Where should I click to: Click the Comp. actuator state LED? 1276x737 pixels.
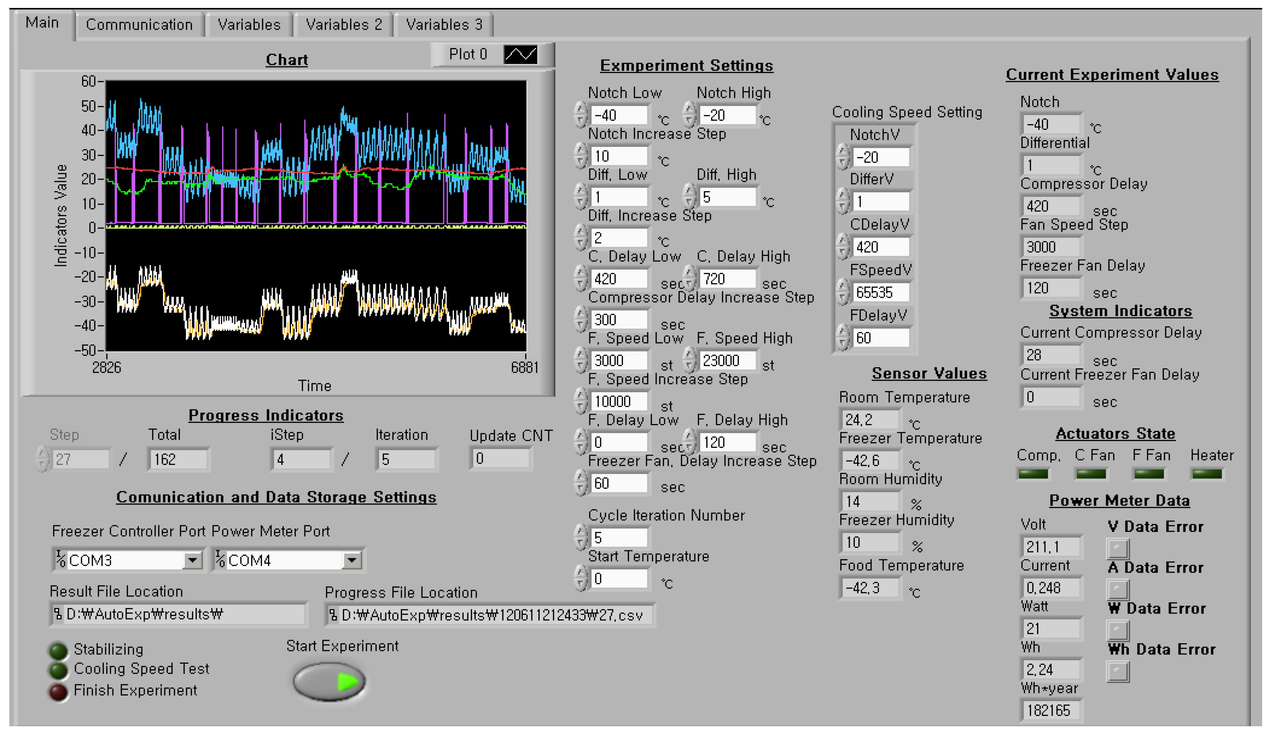coord(1033,474)
